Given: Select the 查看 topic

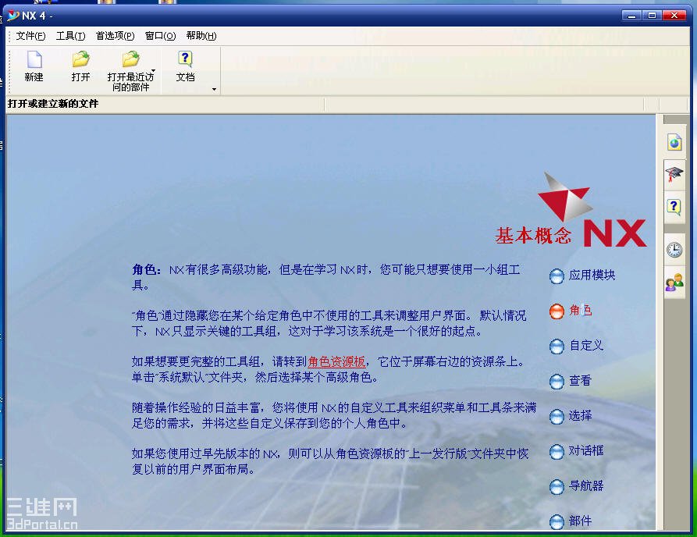Looking at the screenshot, I should 580,381.
